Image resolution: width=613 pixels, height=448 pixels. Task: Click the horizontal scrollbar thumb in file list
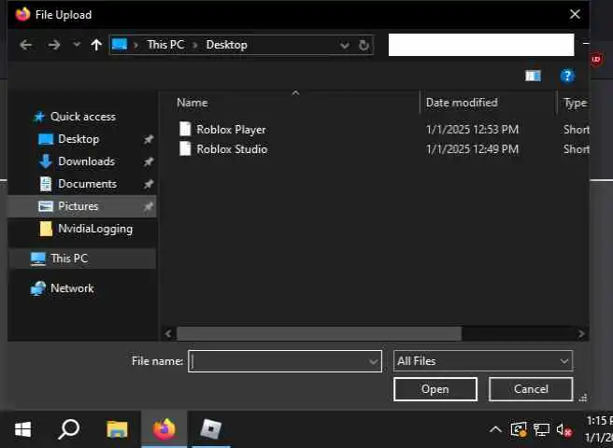tap(319, 333)
